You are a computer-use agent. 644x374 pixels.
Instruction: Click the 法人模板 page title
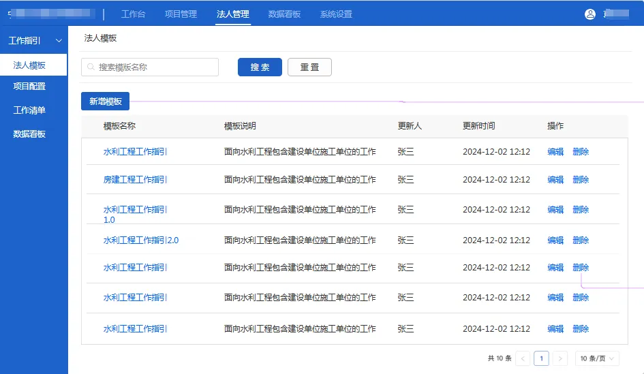point(100,38)
